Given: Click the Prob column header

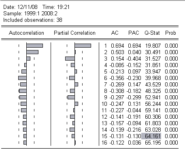Looking at the screenshot, I should tap(170, 33).
